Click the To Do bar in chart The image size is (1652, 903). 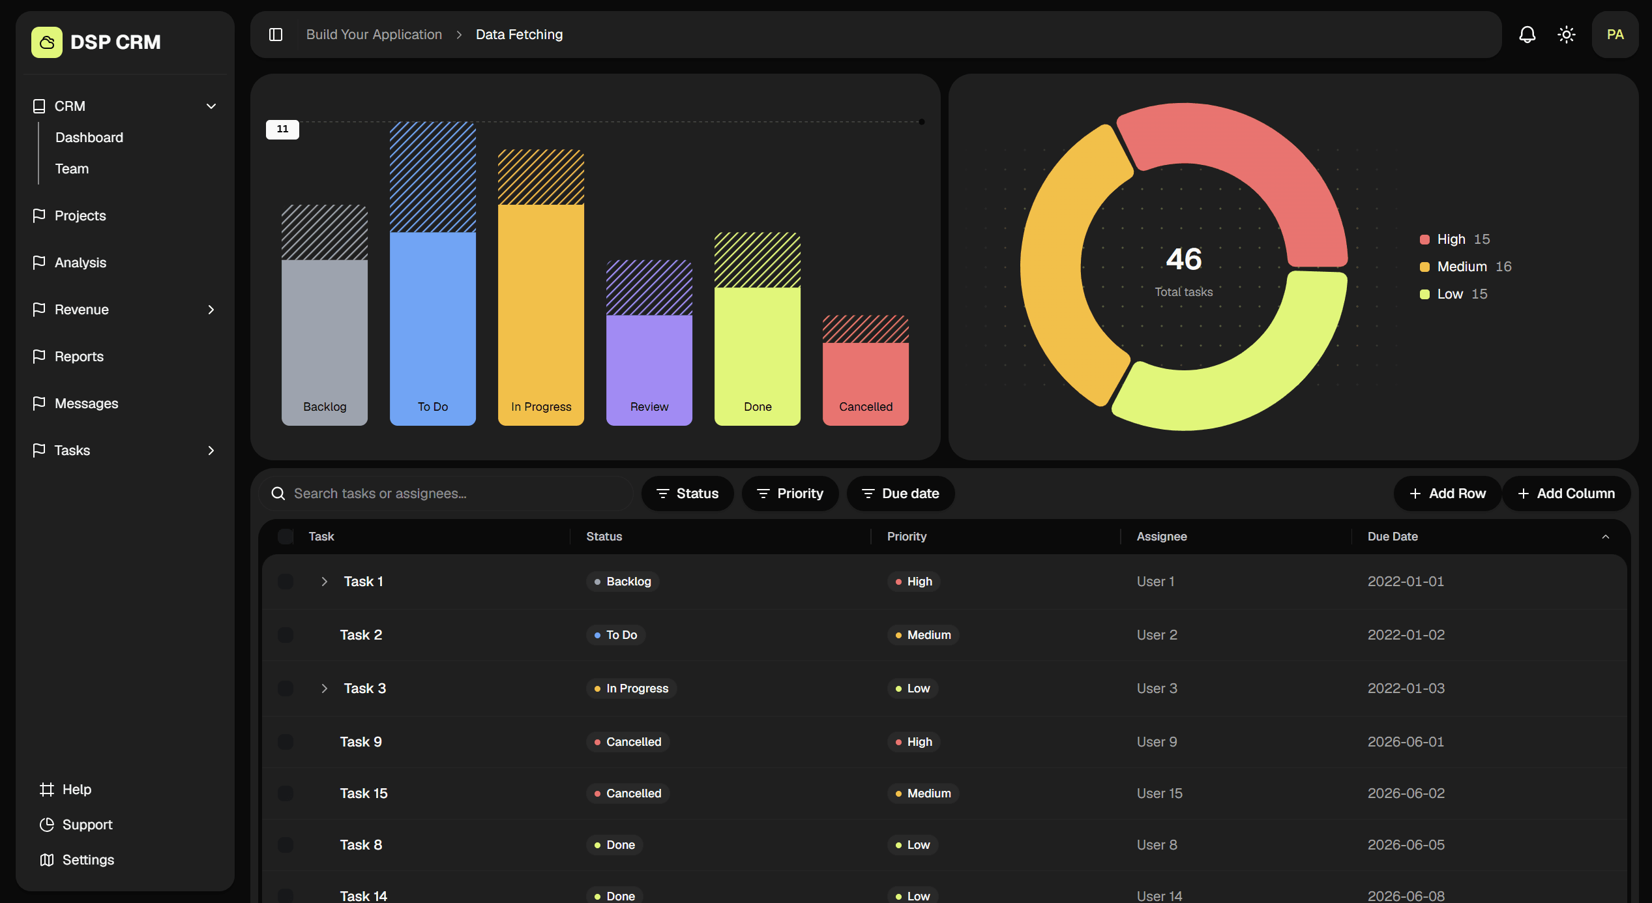(x=433, y=274)
